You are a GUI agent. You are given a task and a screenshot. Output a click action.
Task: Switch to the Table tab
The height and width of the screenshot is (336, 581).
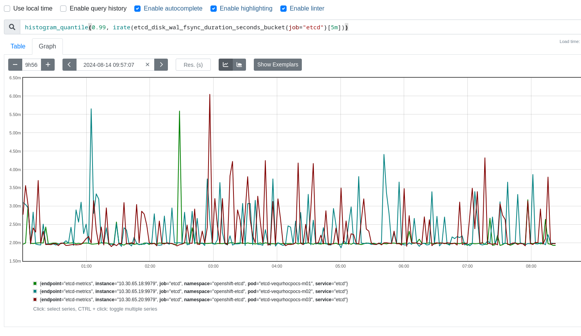pos(18,46)
